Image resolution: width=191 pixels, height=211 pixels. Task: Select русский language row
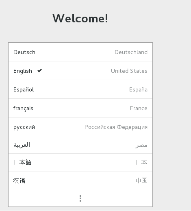[x=80, y=127]
